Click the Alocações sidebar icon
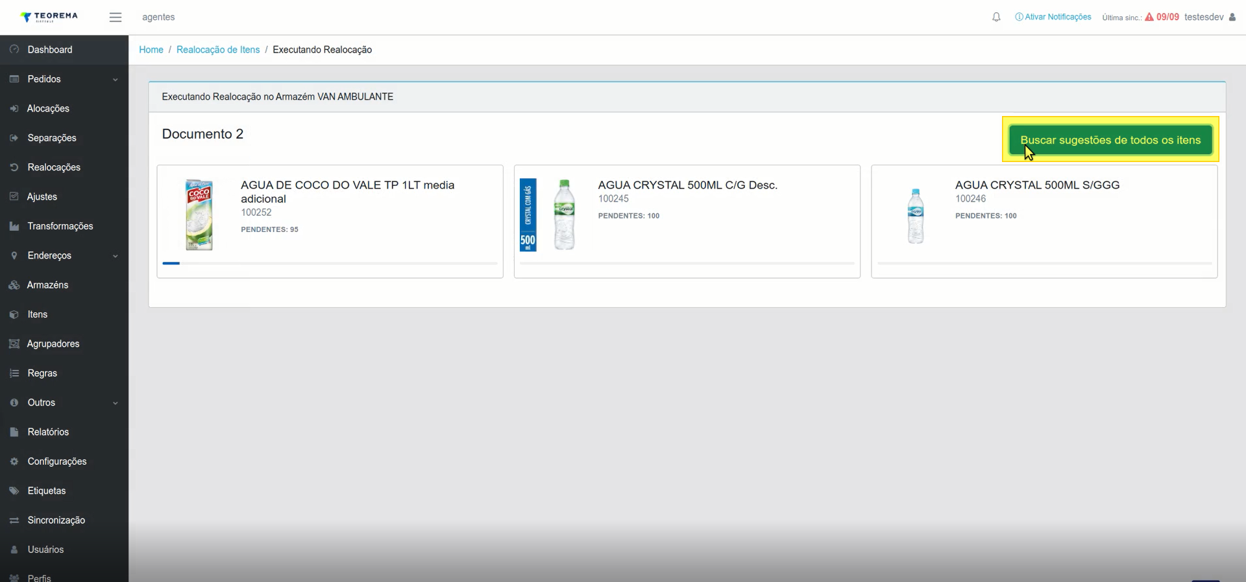Image resolution: width=1246 pixels, height=582 pixels. pyautogui.click(x=14, y=108)
